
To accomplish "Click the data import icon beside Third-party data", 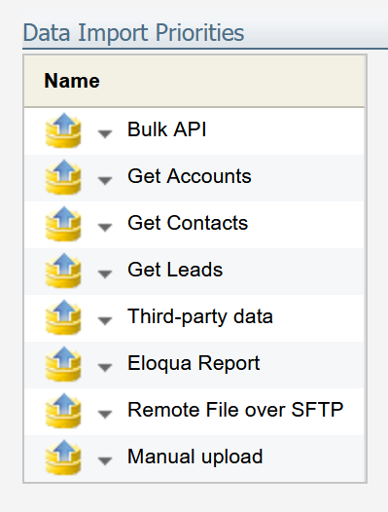I will 63,317.
